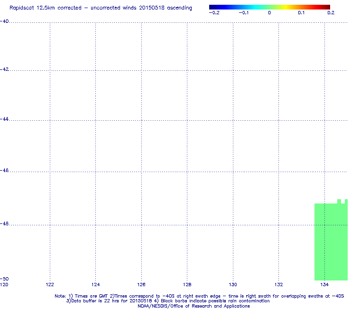The width and height of the screenshot is (351, 309).
Task: Click the latitude label '-44'
Action: [x=4, y=119]
